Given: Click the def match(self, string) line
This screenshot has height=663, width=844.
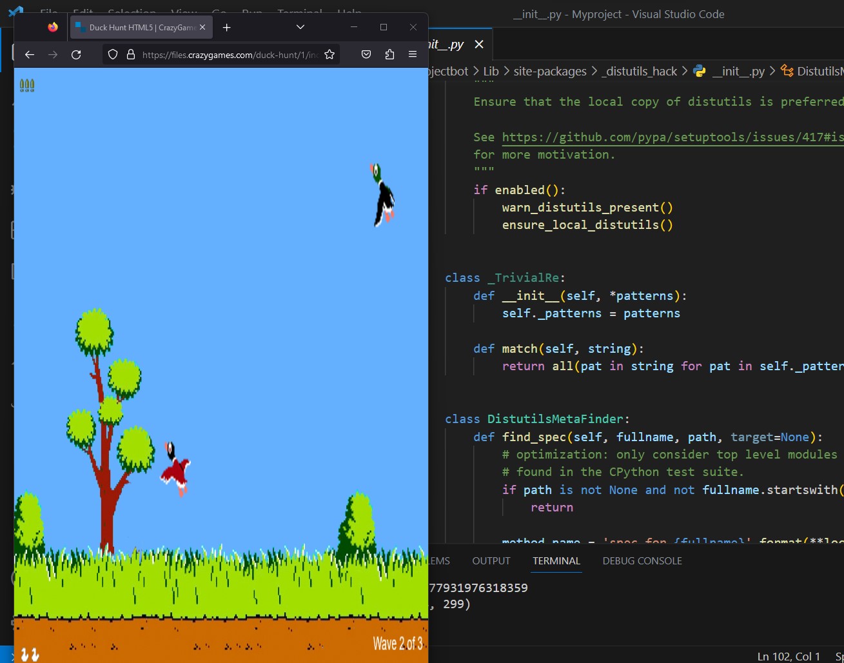Looking at the screenshot, I should coord(558,349).
